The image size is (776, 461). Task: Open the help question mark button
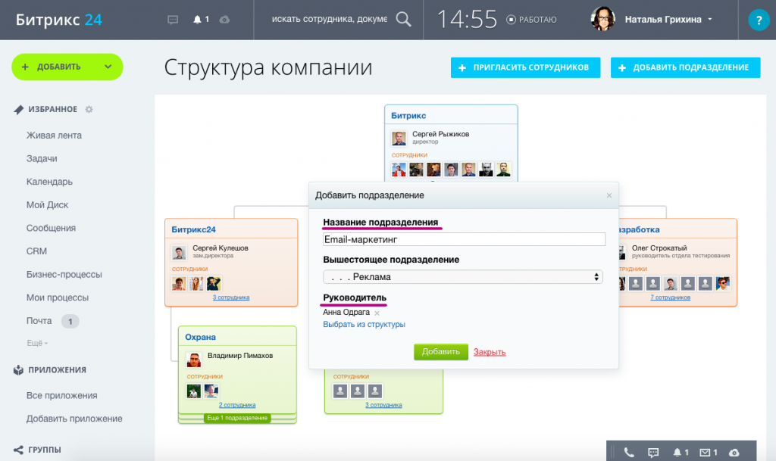(758, 20)
